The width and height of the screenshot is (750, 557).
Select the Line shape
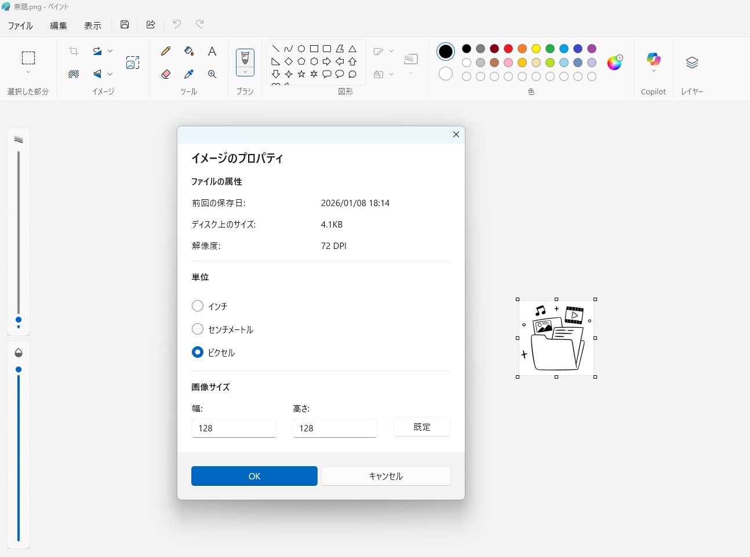pos(276,49)
